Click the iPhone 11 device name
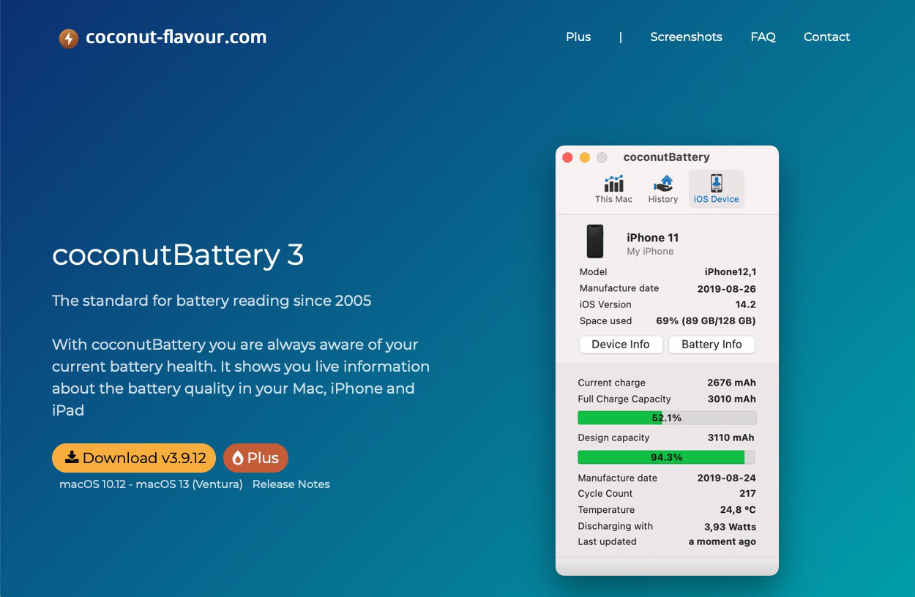 652,238
